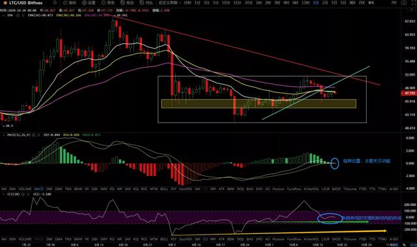Screen dimensions: 417x247
Task: Click the LTC/USD Bitfinex symbol title
Action: coord(26,3)
